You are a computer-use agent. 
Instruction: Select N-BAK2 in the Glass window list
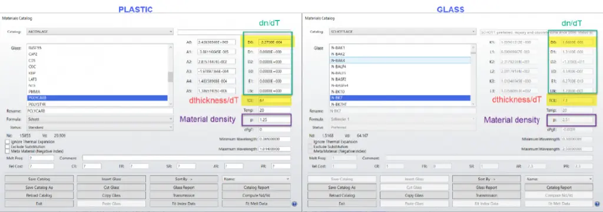tap(400, 54)
